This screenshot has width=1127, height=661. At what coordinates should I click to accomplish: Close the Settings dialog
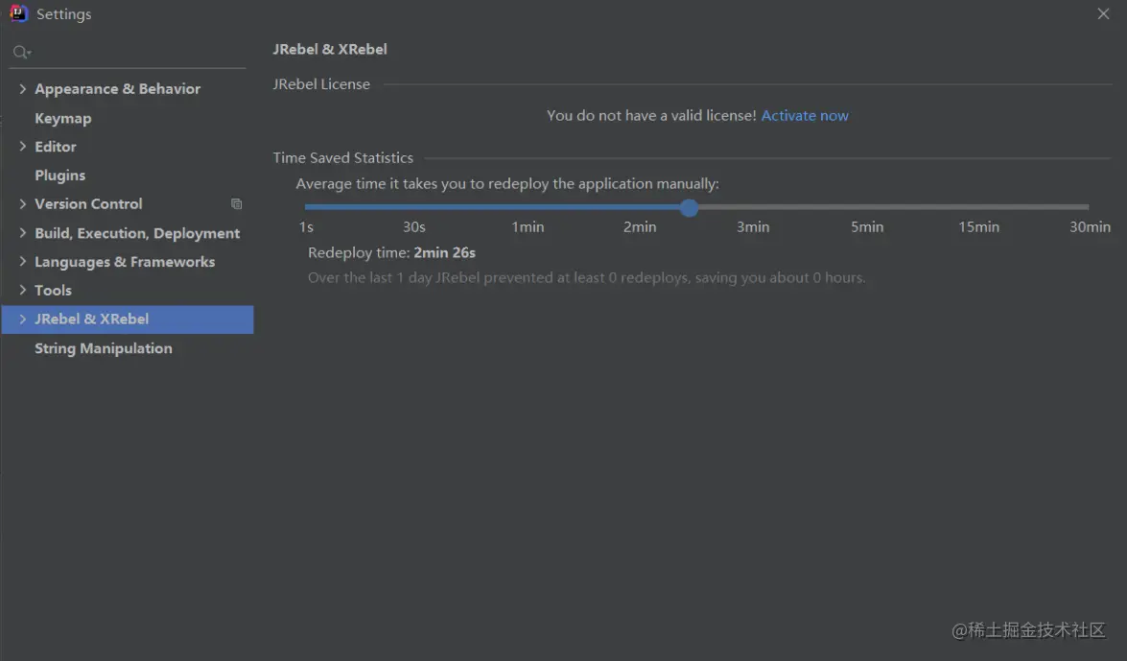[1103, 13]
